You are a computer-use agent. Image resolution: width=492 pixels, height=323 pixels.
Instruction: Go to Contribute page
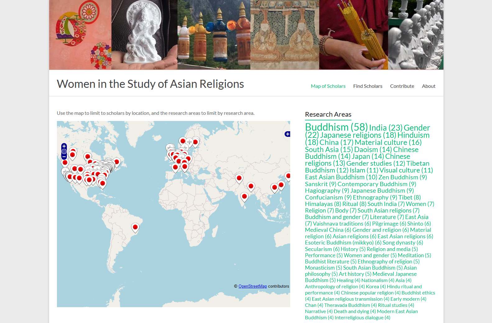[x=402, y=86]
